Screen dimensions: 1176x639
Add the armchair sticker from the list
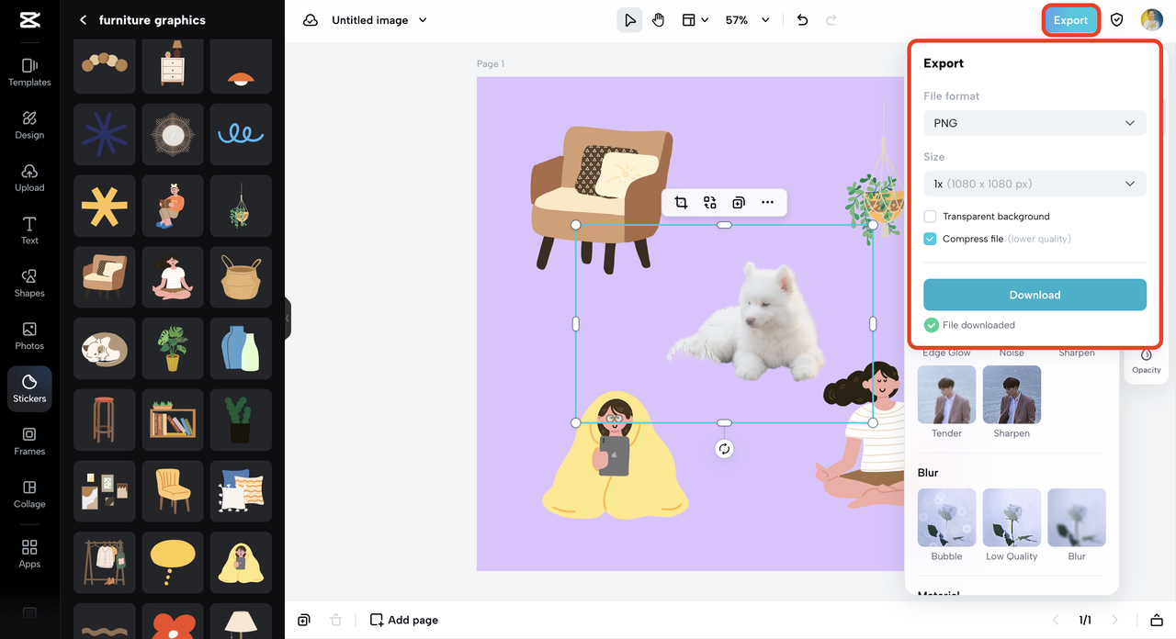pyautogui.click(x=105, y=277)
